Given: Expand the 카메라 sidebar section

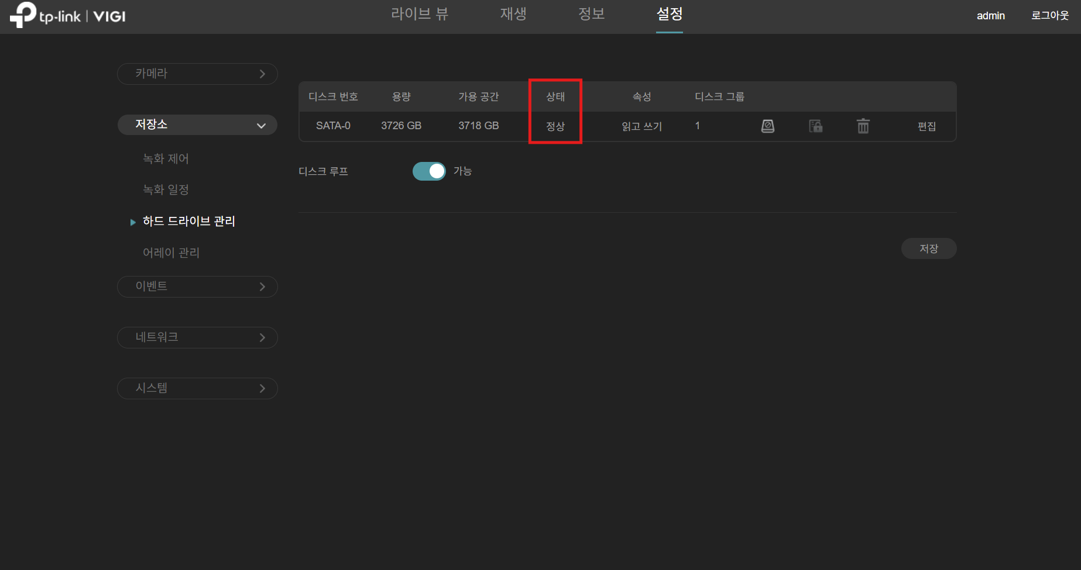Looking at the screenshot, I should (x=197, y=74).
